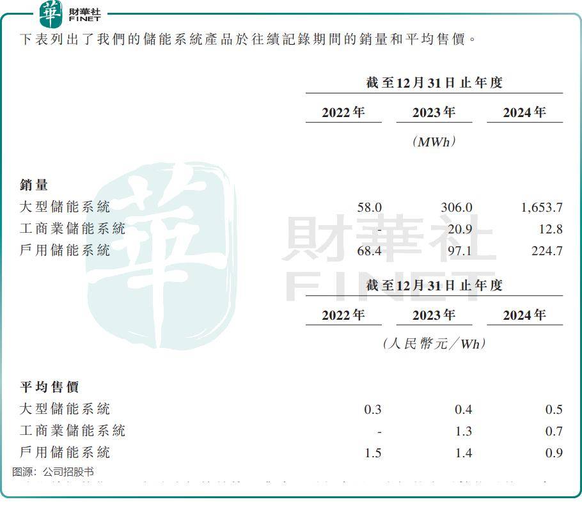Select the 2024年 column header in the MWh table

click(524, 112)
